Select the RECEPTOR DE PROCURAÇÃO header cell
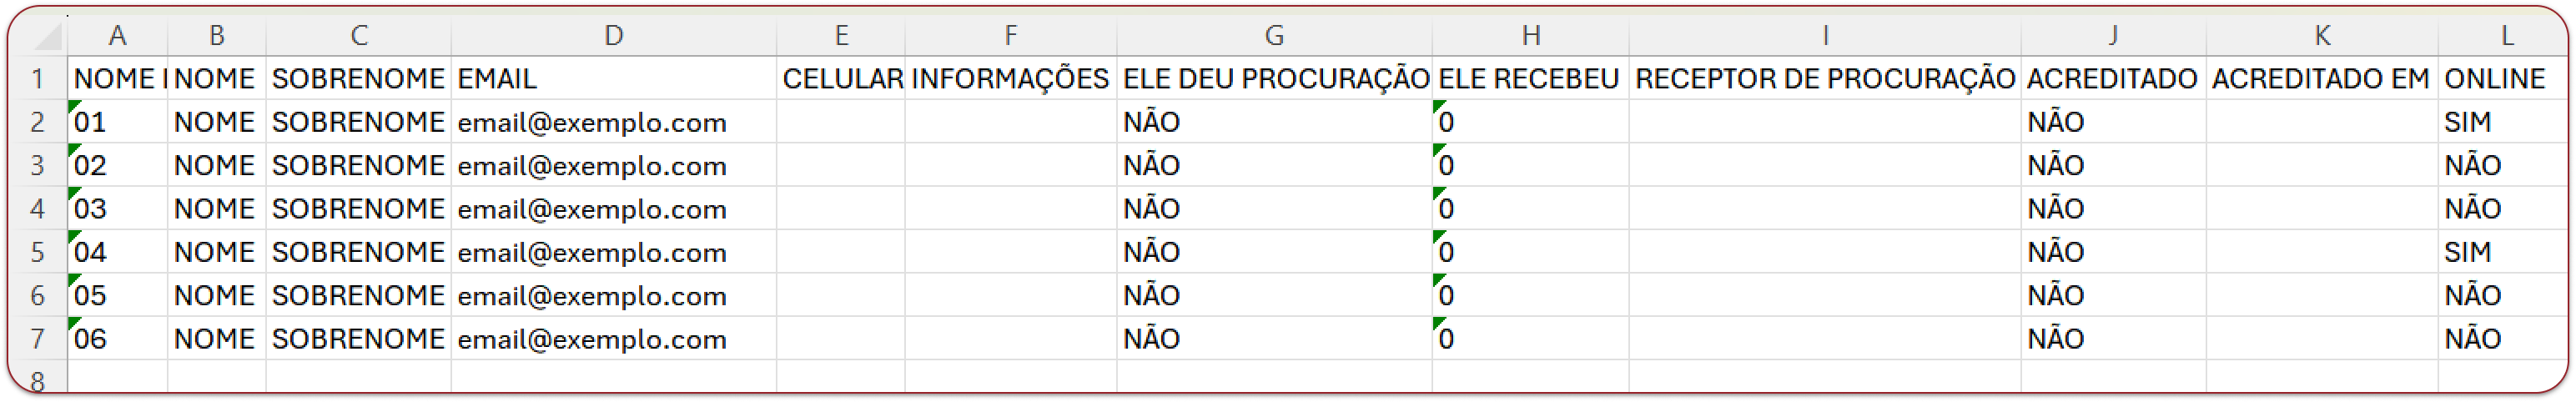Image resolution: width=2576 pixels, height=402 pixels. click(x=1824, y=79)
